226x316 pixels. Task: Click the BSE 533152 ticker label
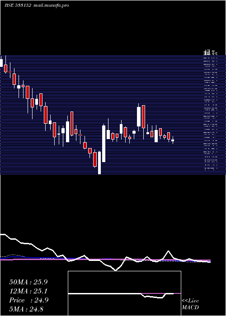18,5
